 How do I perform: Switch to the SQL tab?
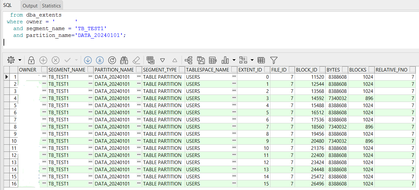pyautogui.click(x=7, y=5)
